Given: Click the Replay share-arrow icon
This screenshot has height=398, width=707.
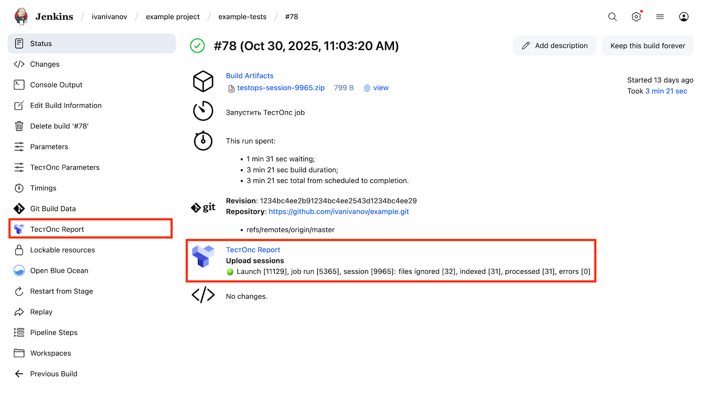Looking at the screenshot, I should click(x=19, y=312).
